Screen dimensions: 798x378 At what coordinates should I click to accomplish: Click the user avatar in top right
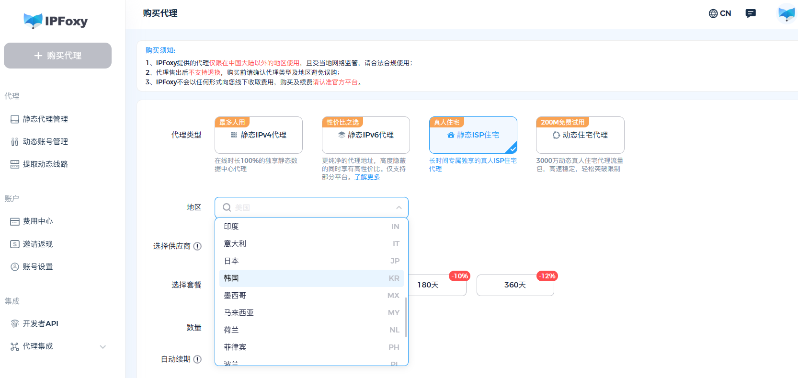[786, 13]
